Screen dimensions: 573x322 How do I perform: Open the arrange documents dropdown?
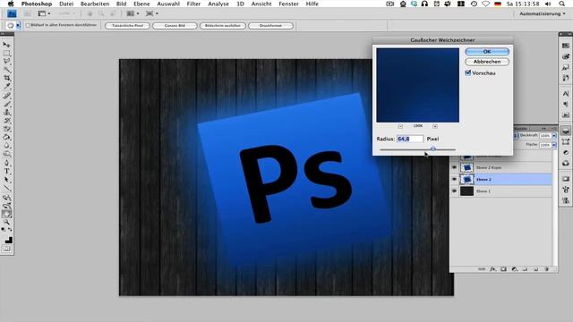coord(132,14)
